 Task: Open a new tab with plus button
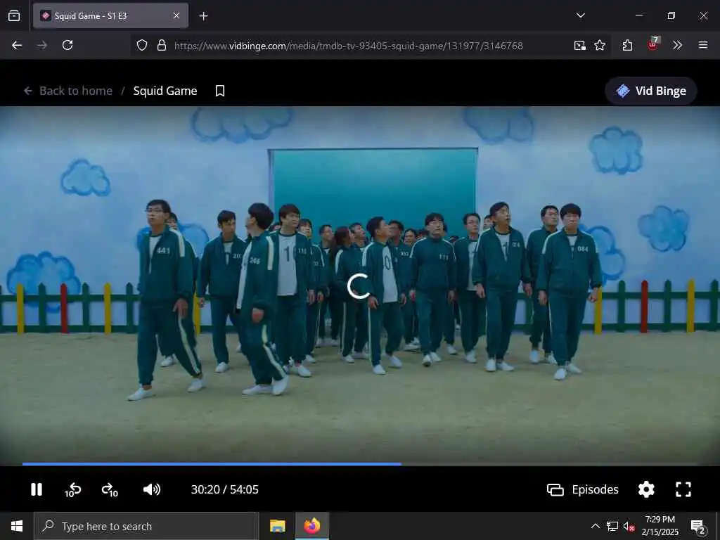(203, 16)
